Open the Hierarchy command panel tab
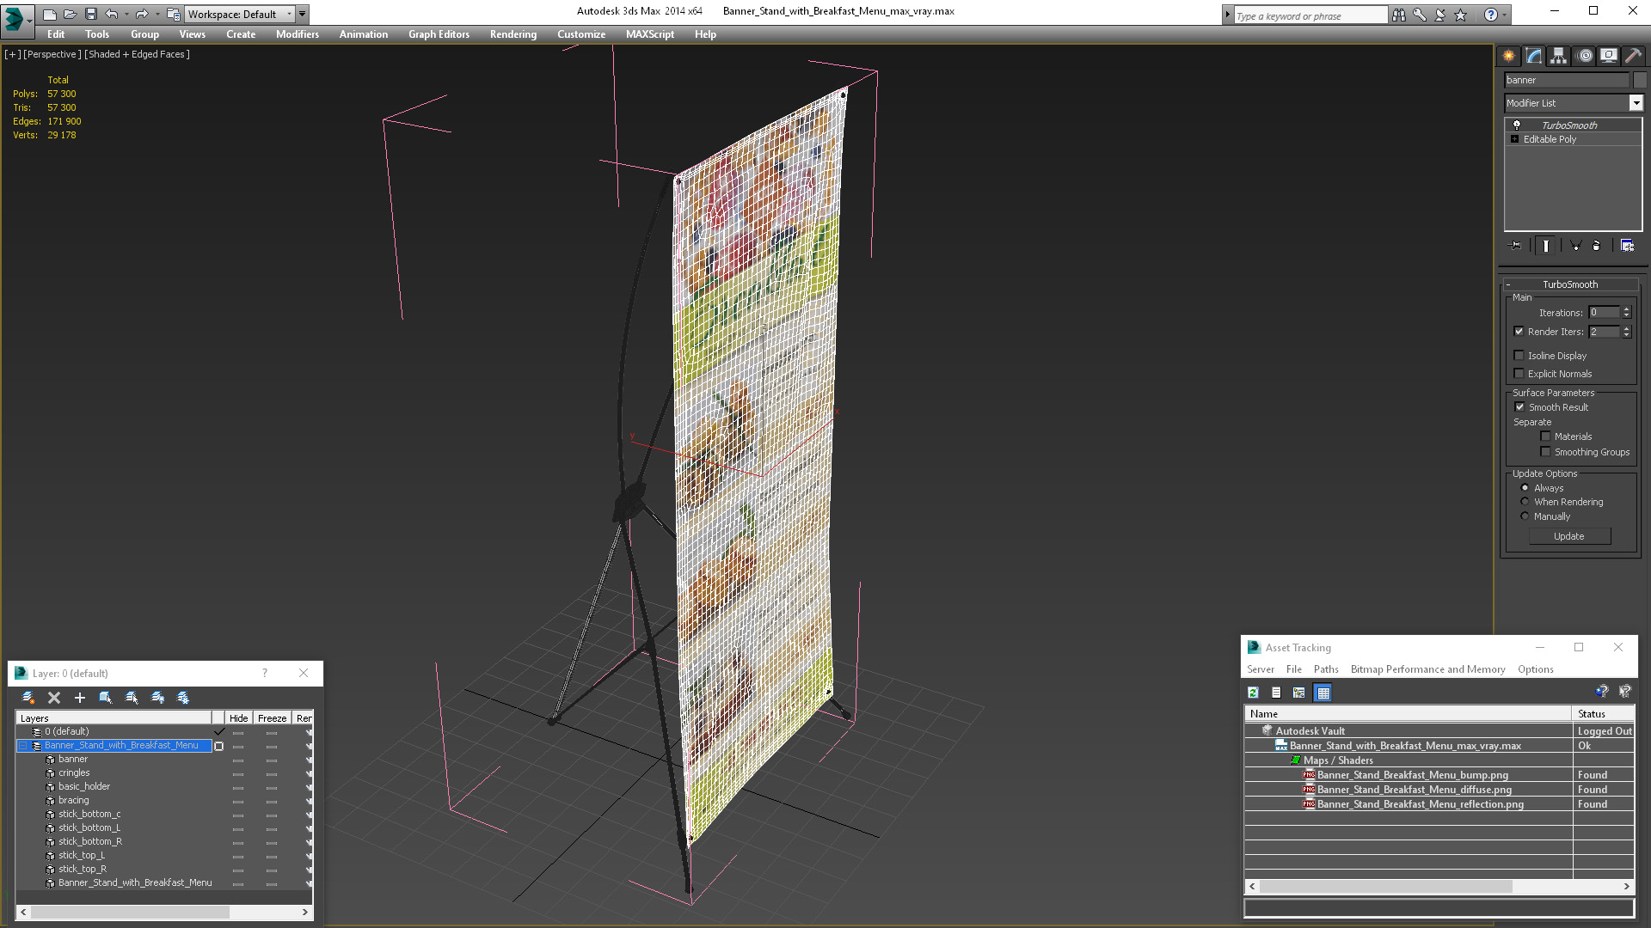This screenshot has height=928, width=1651. [x=1558, y=56]
